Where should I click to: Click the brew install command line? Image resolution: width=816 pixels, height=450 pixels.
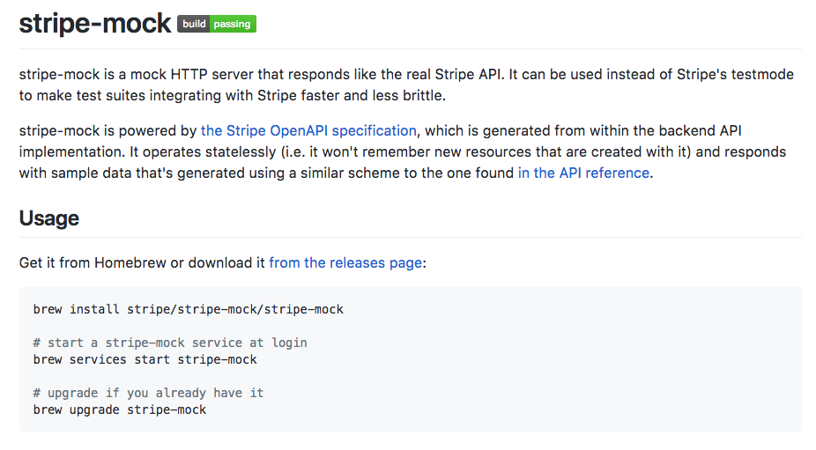pos(189,309)
